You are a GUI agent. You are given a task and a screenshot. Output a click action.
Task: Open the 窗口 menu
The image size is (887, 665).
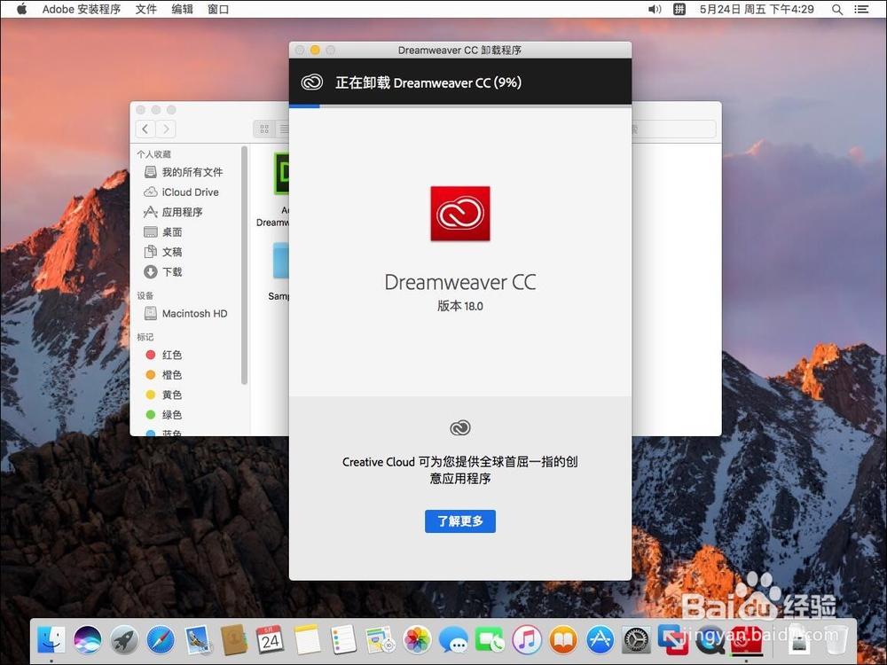(218, 9)
